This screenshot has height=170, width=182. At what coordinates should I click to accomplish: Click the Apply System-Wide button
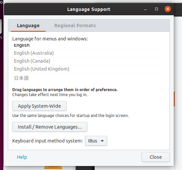pyautogui.click(x=39, y=106)
